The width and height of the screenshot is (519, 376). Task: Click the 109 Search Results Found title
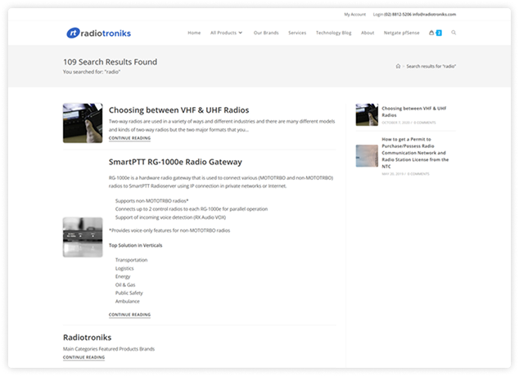tap(110, 62)
